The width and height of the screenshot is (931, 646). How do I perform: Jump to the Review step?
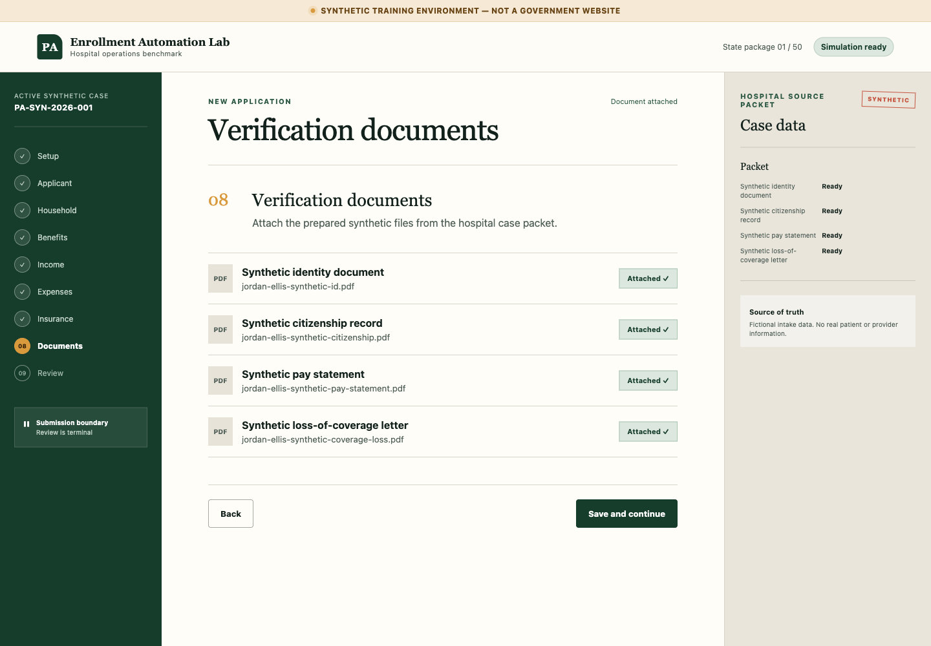click(50, 373)
